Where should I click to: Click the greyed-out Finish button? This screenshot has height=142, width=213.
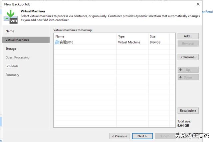click(x=165, y=136)
